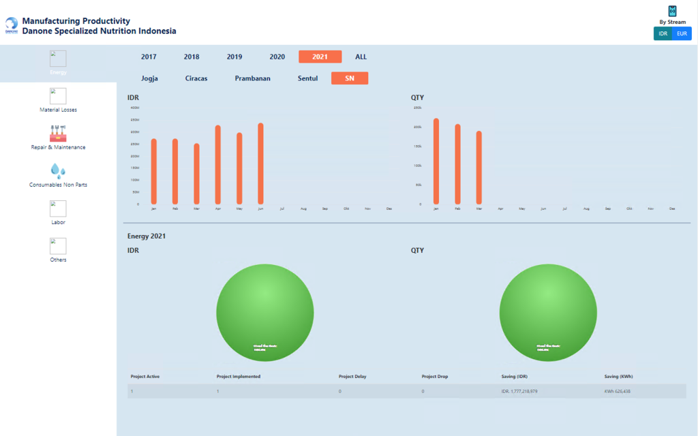Click the green IDR pie chart
This screenshot has height=436, width=698.
point(265,313)
